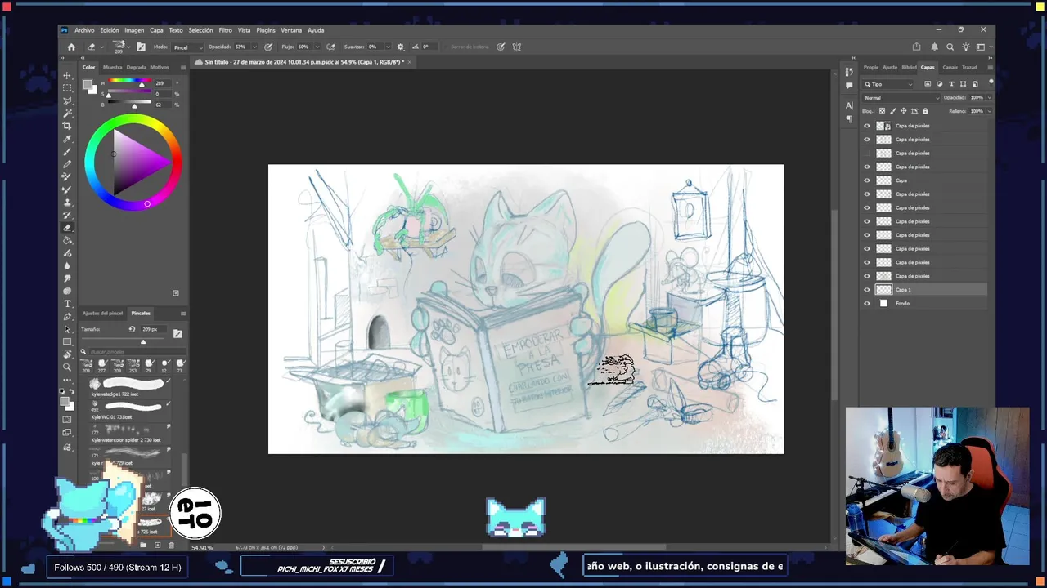Viewport: 1047px width, 588px height.
Task: Select the Move tool
Action: [x=67, y=75]
